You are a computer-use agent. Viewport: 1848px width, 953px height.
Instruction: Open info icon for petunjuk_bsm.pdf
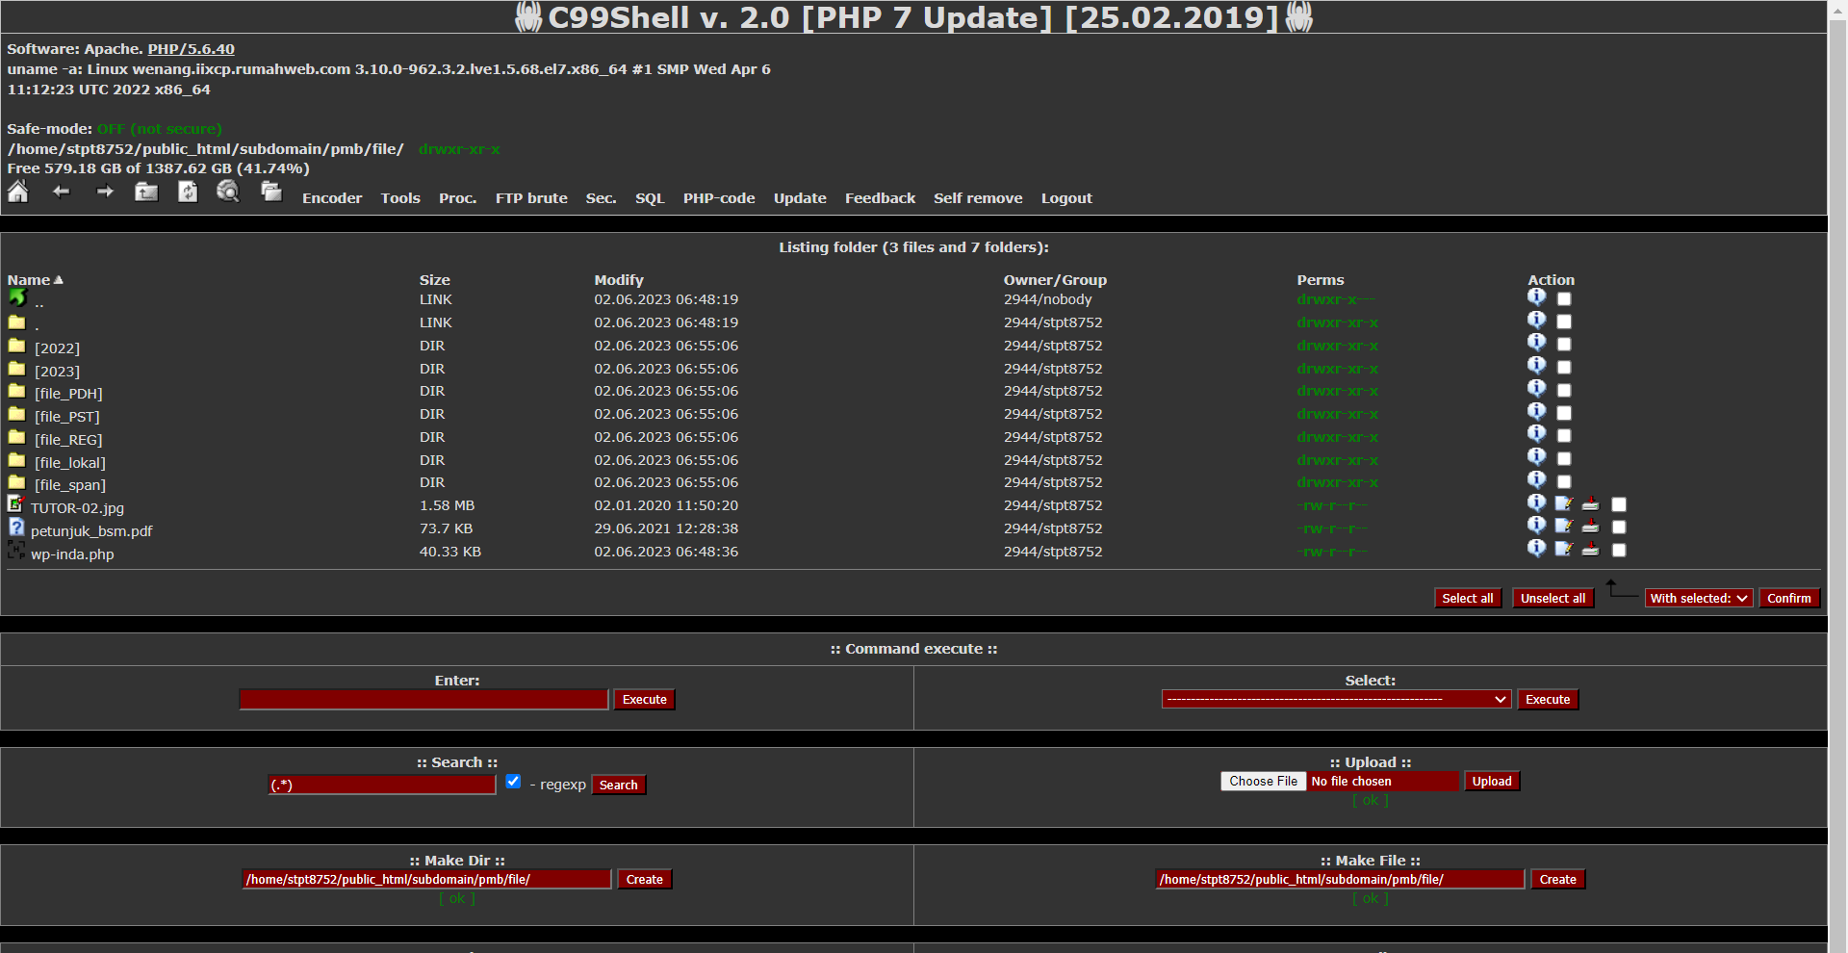[x=1536, y=525]
